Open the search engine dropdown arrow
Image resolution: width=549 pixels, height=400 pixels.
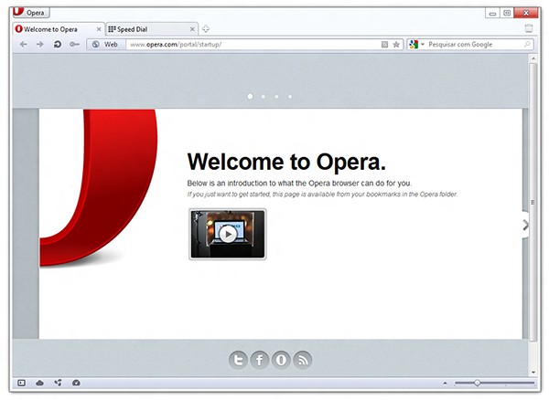tap(423, 45)
